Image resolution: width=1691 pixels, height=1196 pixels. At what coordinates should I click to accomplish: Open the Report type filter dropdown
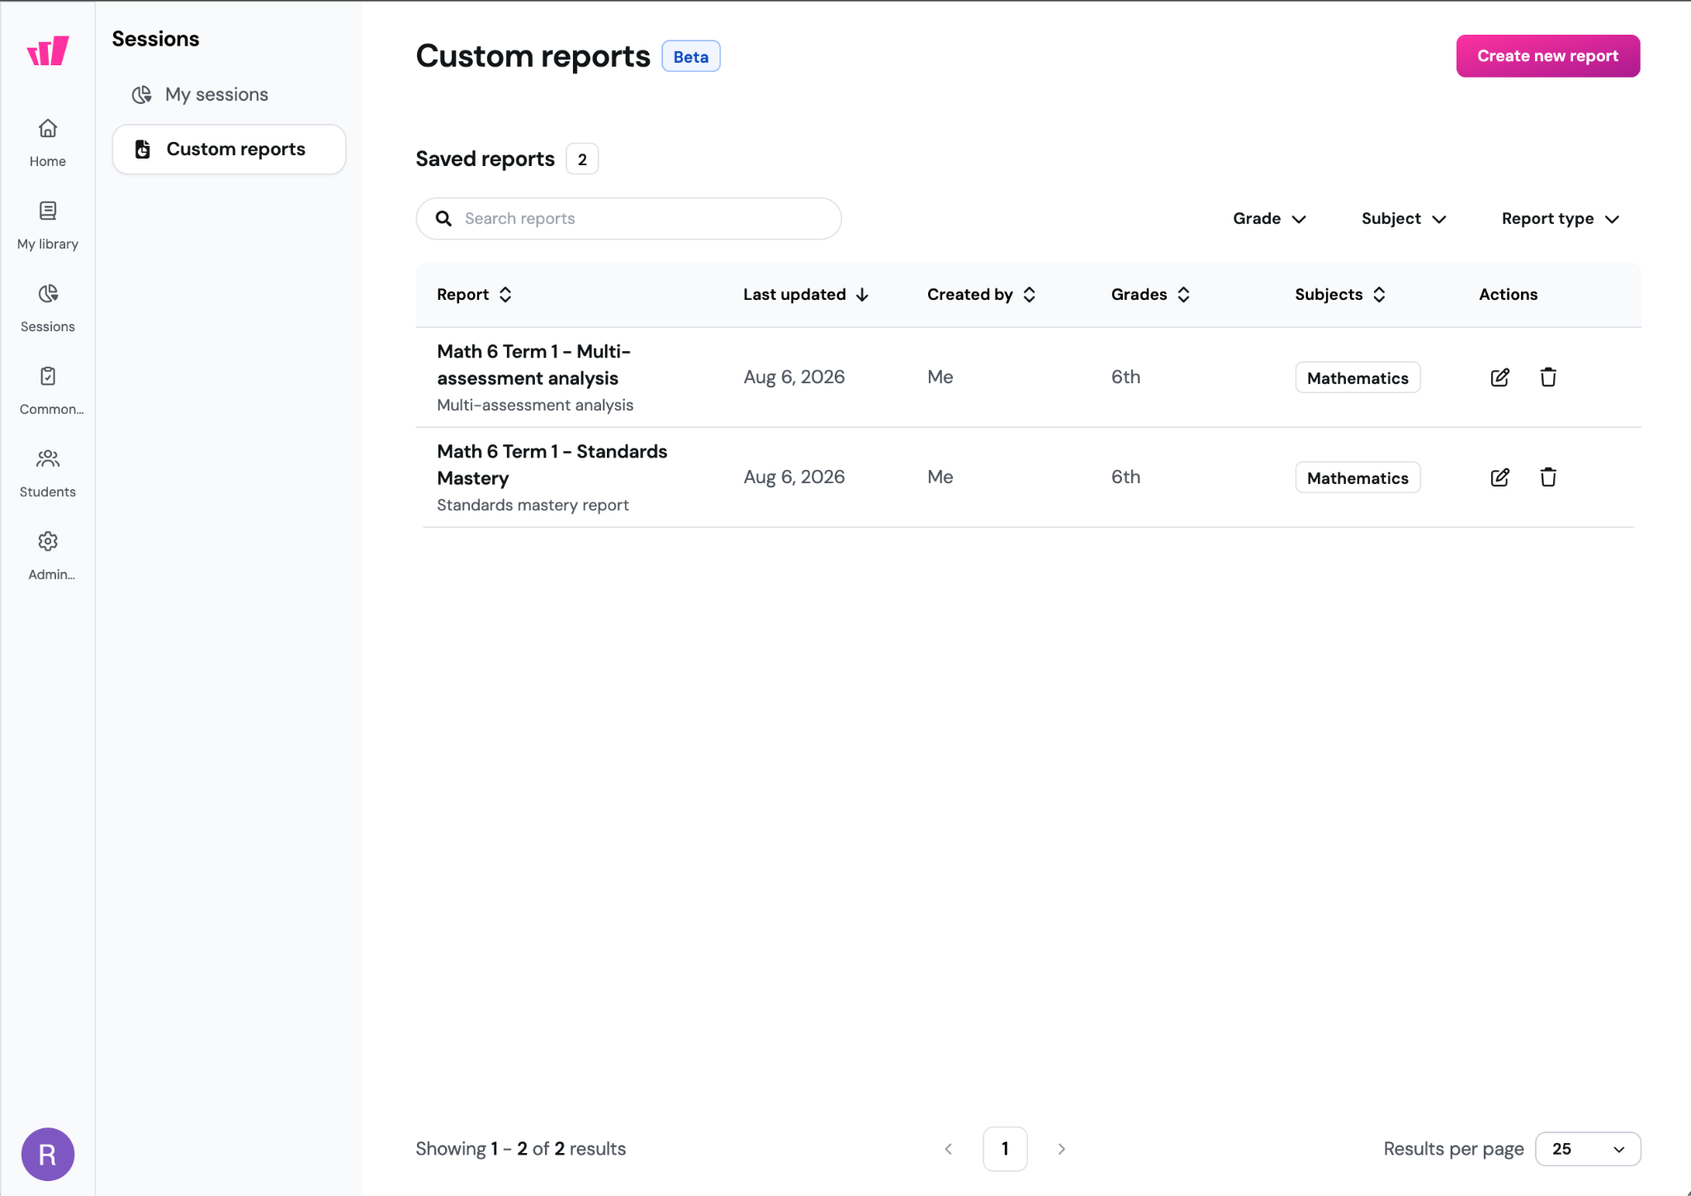pyautogui.click(x=1561, y=219)
